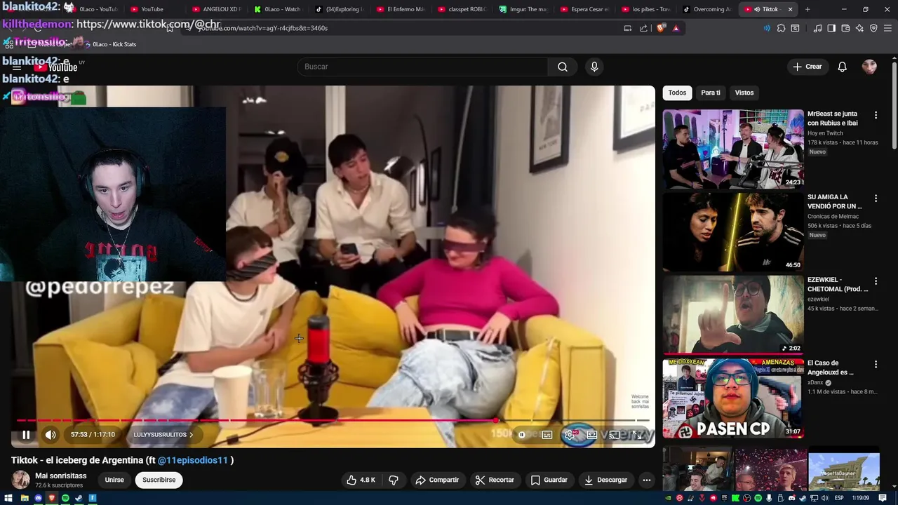Open LULYYSUSRULITOS chapter list

[x=163, y=435]
